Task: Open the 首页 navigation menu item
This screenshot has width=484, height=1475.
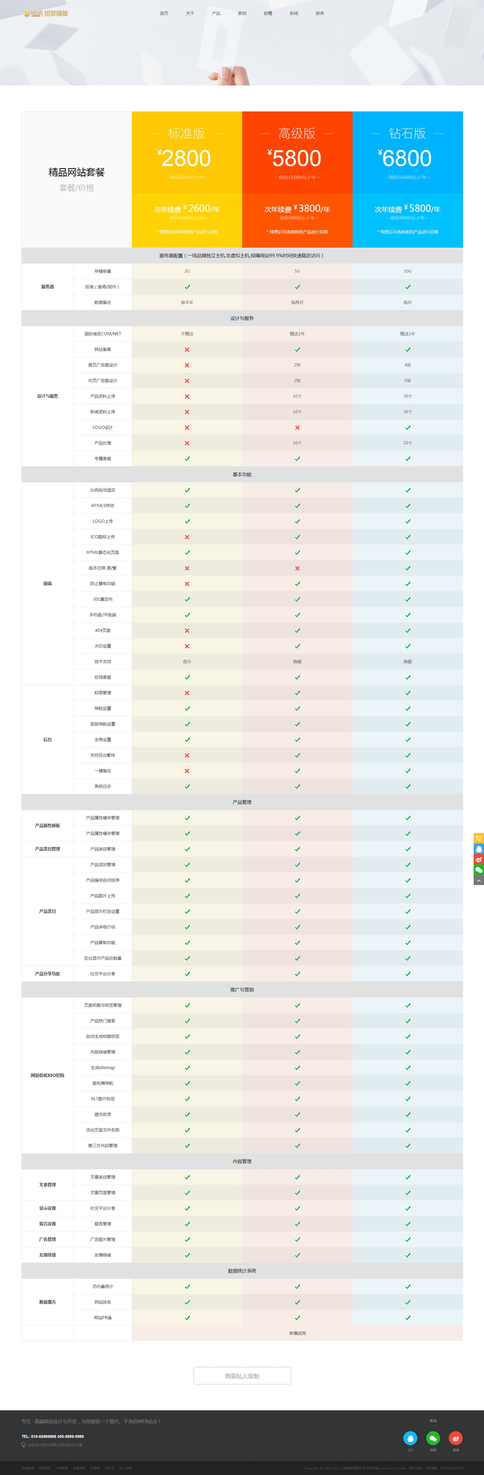Action: [x=164, y=13]
